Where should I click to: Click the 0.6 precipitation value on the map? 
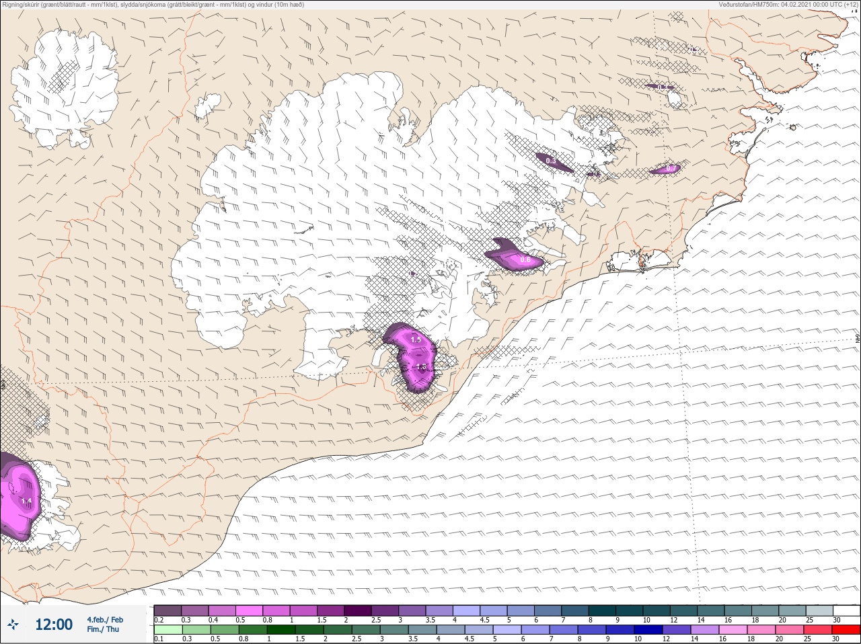tap(525, 259)
